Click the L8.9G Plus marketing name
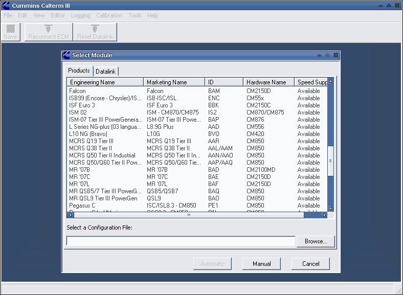 [160, 127]
